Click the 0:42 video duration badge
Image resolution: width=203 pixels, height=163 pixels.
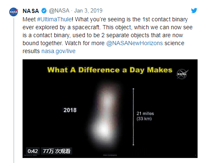pyautogui.click(x=33, y=151)
